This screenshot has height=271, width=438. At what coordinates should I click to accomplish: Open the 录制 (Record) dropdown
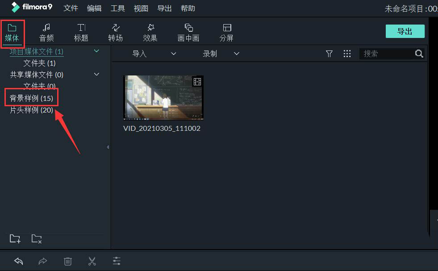coord(236,54)
